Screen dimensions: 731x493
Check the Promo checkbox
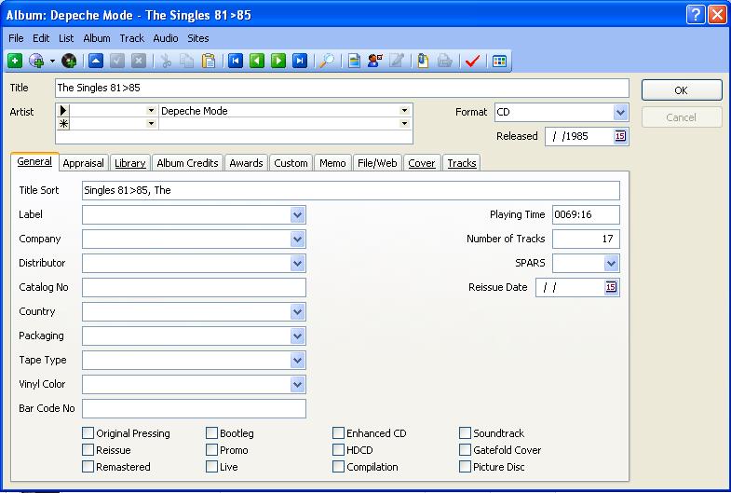click(211, 449)
